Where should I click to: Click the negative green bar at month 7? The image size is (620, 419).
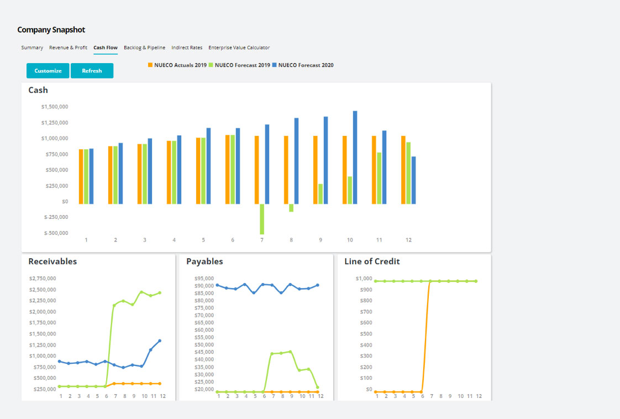pos(262,219)
